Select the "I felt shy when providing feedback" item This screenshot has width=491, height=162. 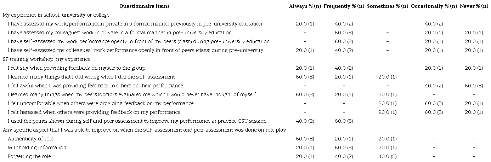77,68
